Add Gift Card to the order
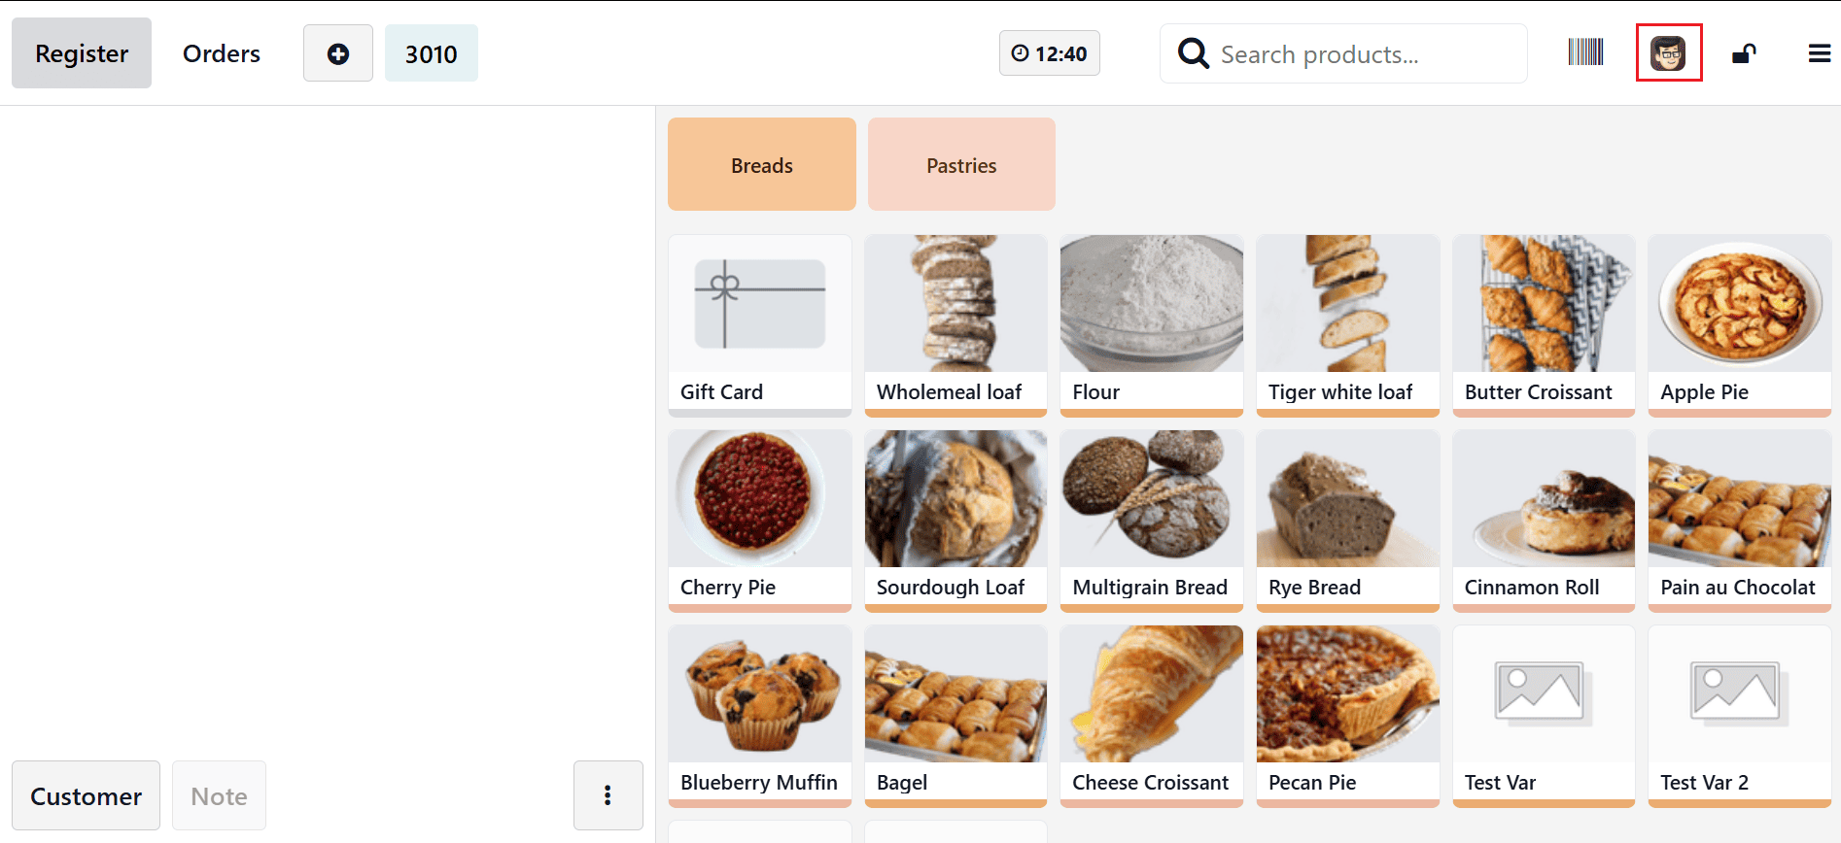The height and width of the screenshot is (843, 1841). (759, 324)
